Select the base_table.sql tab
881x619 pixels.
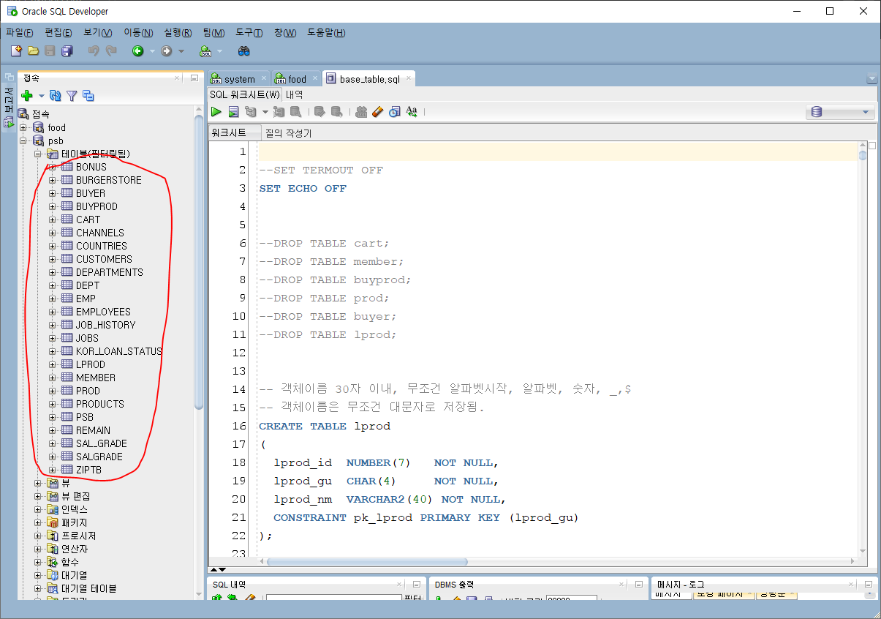click(369, 79)
